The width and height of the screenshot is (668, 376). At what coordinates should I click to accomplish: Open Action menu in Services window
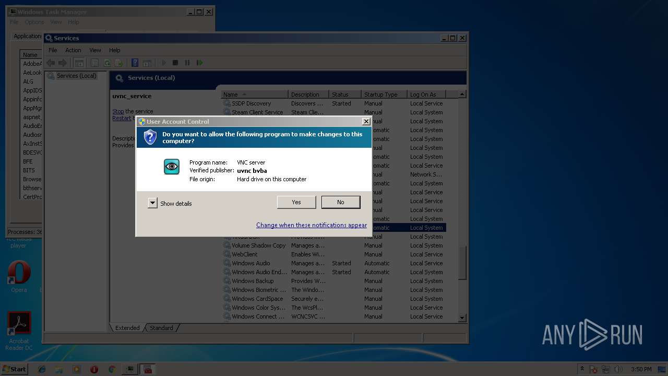pyautogui.click(x=73, y=50)
